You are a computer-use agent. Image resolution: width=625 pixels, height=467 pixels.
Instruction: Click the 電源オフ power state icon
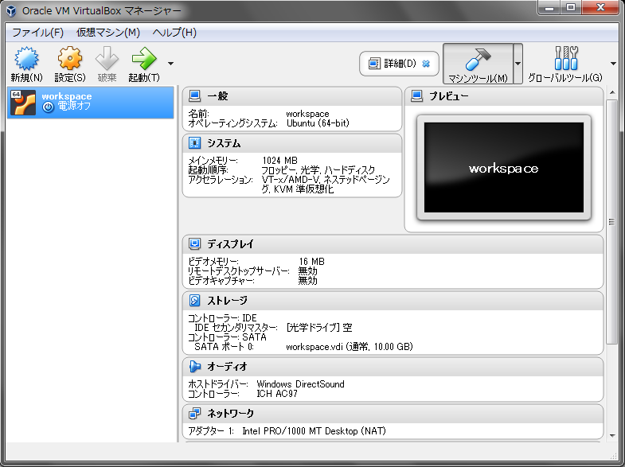click(49, 107)
